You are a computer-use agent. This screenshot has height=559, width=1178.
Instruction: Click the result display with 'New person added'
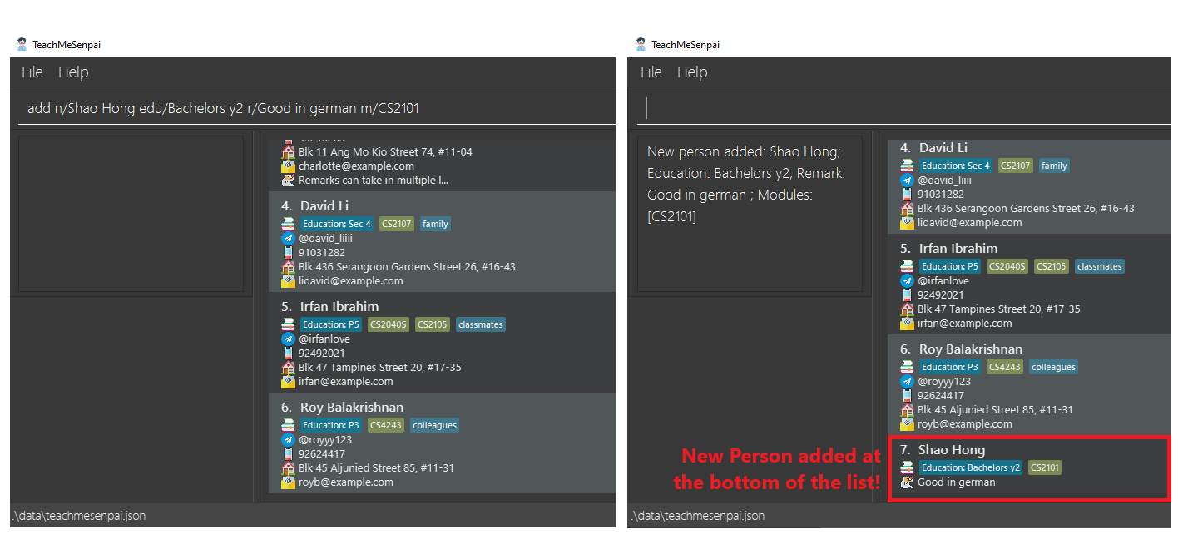(x=750, y=214)
